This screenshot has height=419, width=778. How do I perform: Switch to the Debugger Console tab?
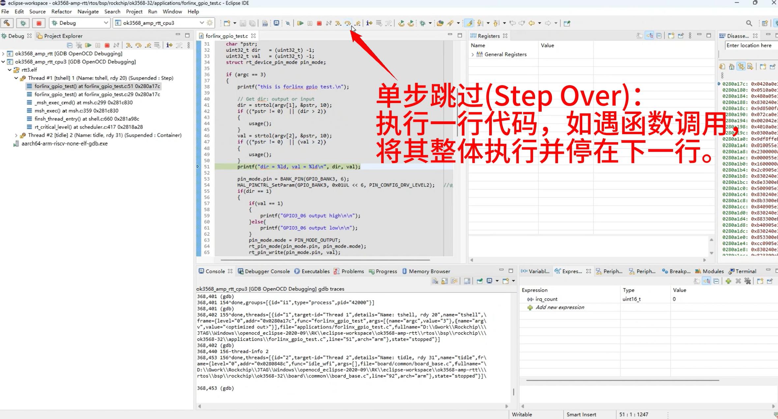264,271
